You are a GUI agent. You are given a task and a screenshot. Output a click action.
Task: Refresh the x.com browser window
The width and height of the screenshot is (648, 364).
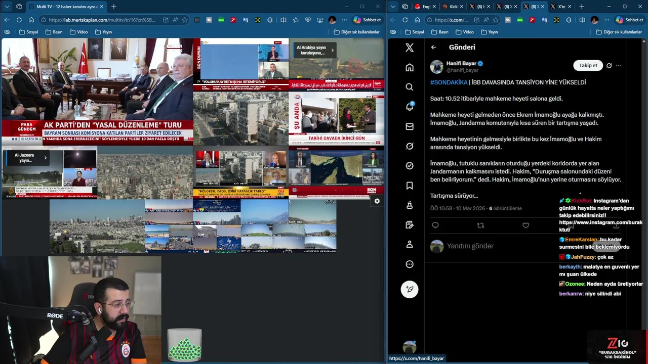(x=405, y=20)
